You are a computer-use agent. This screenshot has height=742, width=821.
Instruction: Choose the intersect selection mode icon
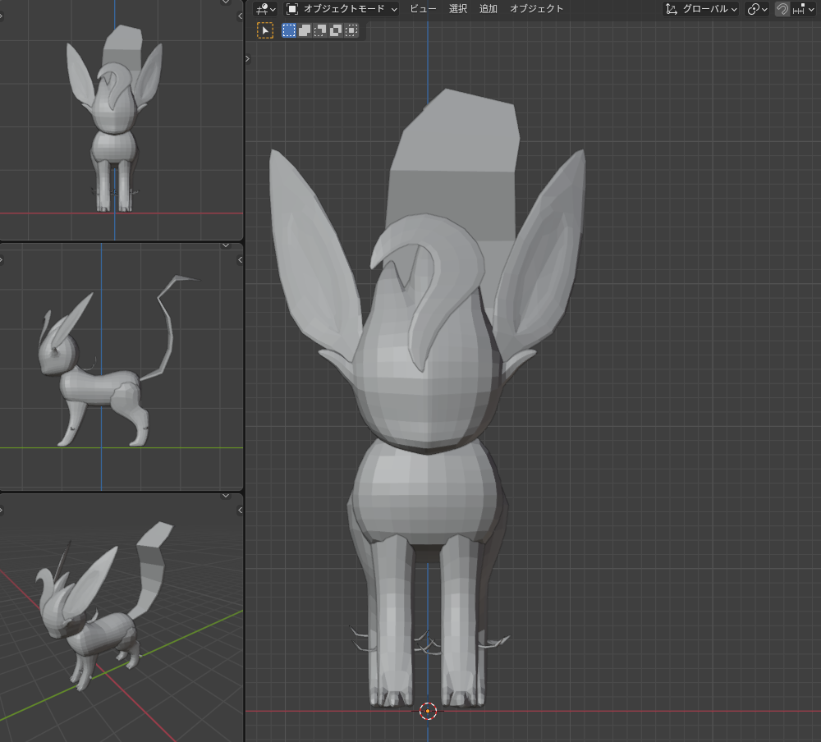click(x=351, y=30)
